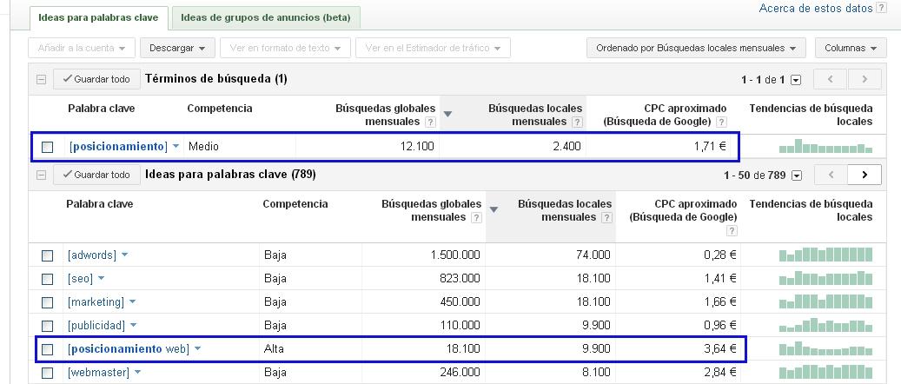Open page-size dropdown next to 1 - 50 de 789
This screenshot has height=384, width=901.
coord(797,175)
